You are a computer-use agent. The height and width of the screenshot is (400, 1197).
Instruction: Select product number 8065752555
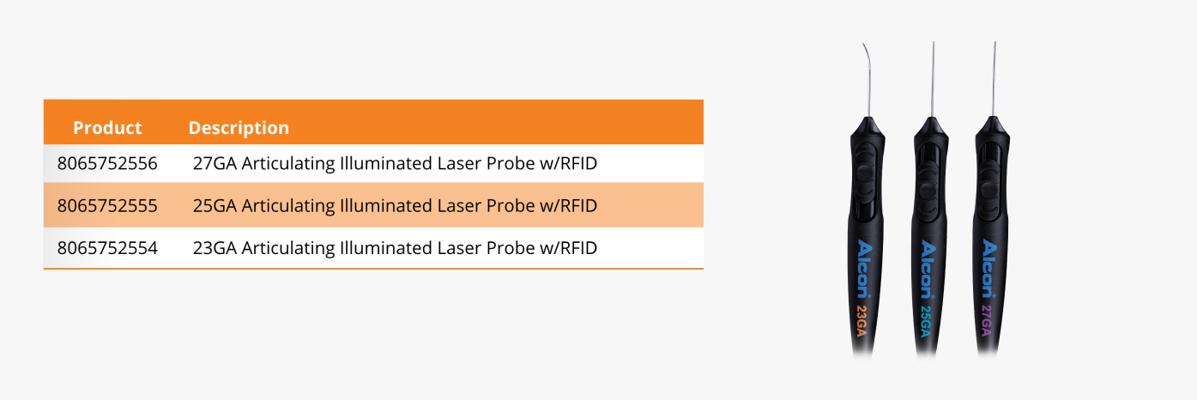click(x=107, y=206)
